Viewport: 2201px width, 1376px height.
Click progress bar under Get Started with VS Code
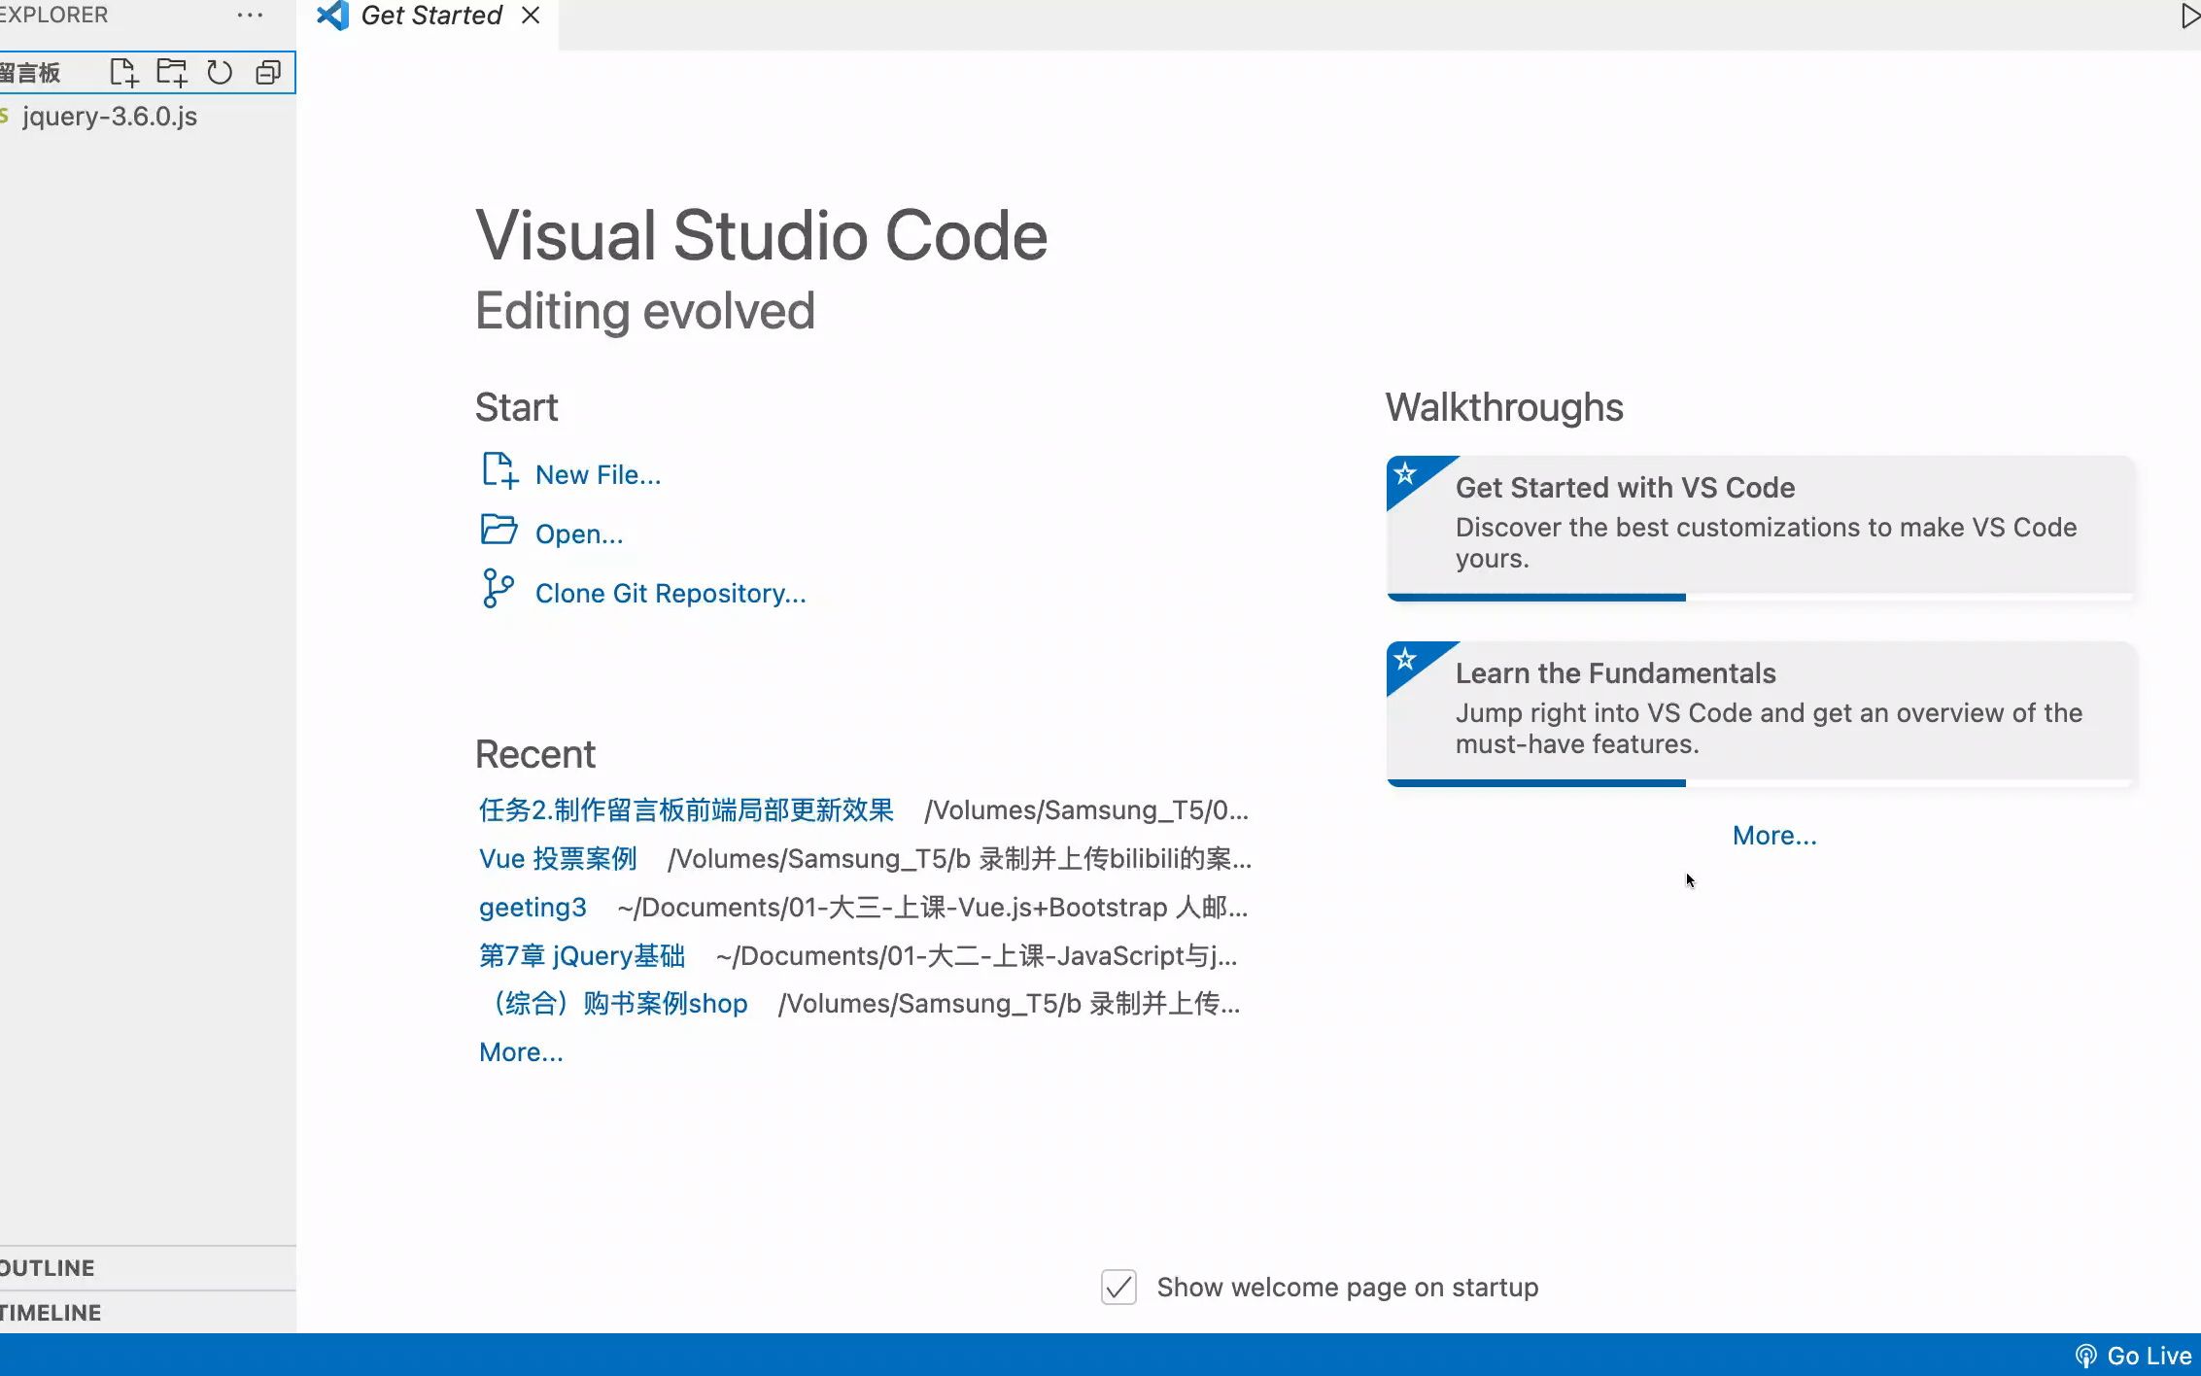(x=1760, y=598)
